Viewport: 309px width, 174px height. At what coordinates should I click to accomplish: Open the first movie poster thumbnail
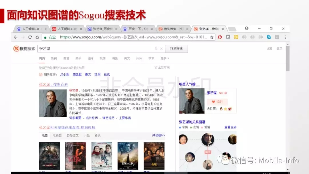[49, 156]
